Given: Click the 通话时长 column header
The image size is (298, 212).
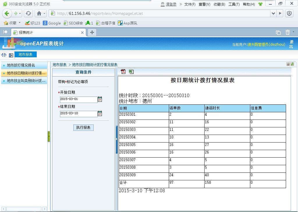Looking at the screenshot, I should pyautogui.click(x=227, y=108).
